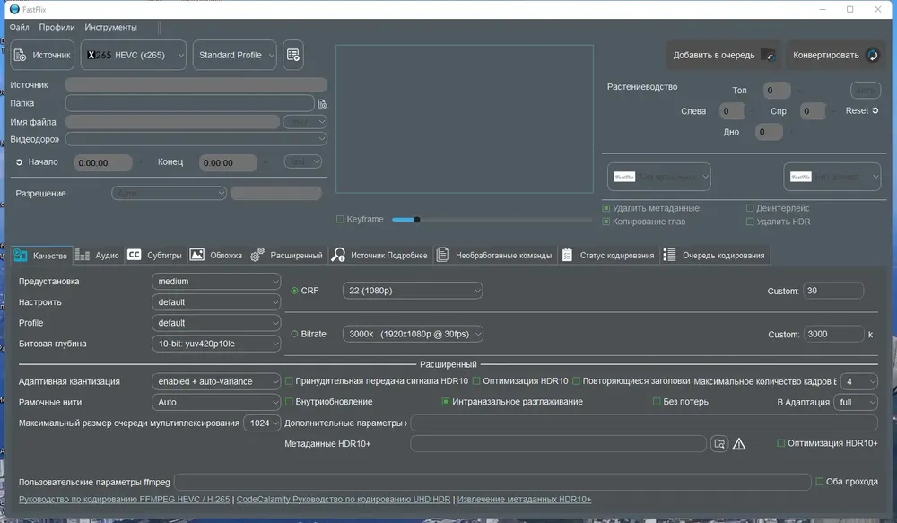897x523 pixels.
Task: Switch to the Расширенный tab
Action: coord(287,255)
